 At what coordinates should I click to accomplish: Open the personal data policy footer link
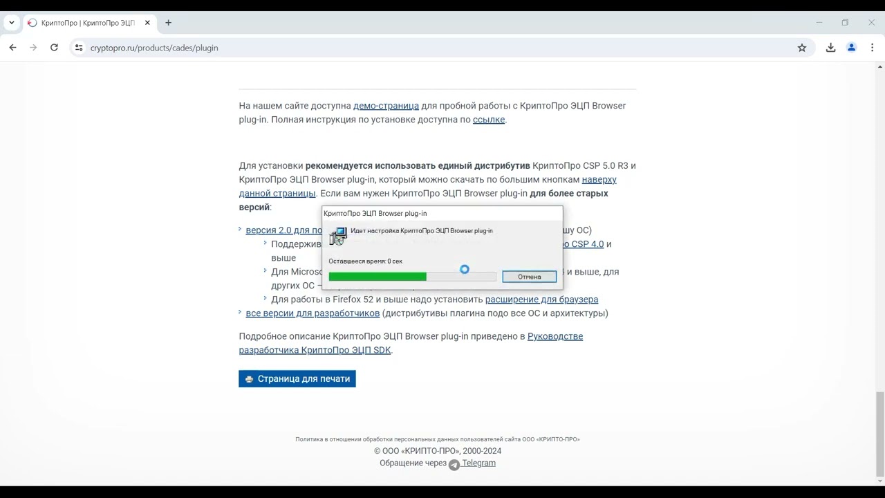coord(438,439)
